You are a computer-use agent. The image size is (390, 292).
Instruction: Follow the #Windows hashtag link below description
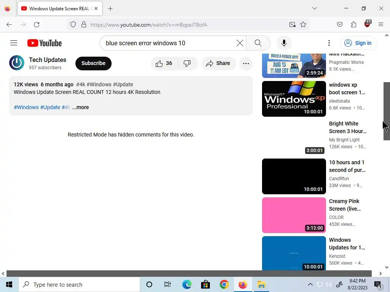(x=26, y=107)
